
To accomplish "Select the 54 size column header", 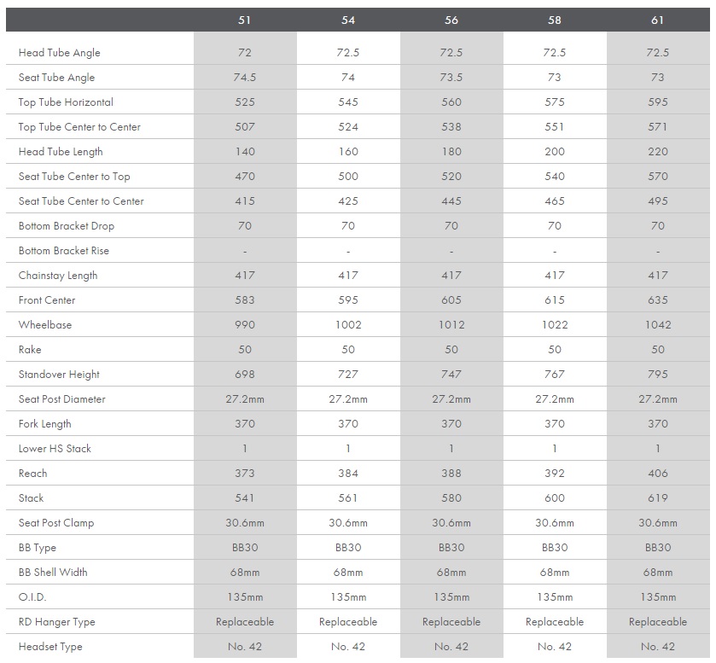I will tap(348, 20).
